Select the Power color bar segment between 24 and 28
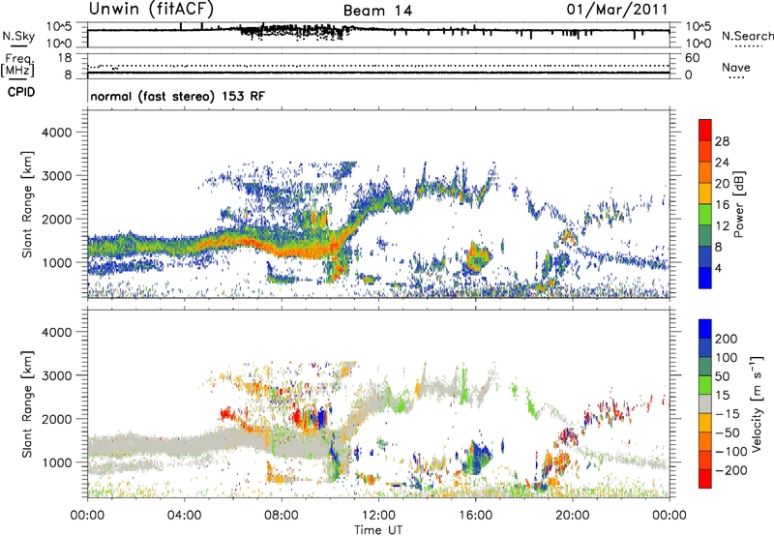This screenshot has width=774, height=536. point(705,151)
